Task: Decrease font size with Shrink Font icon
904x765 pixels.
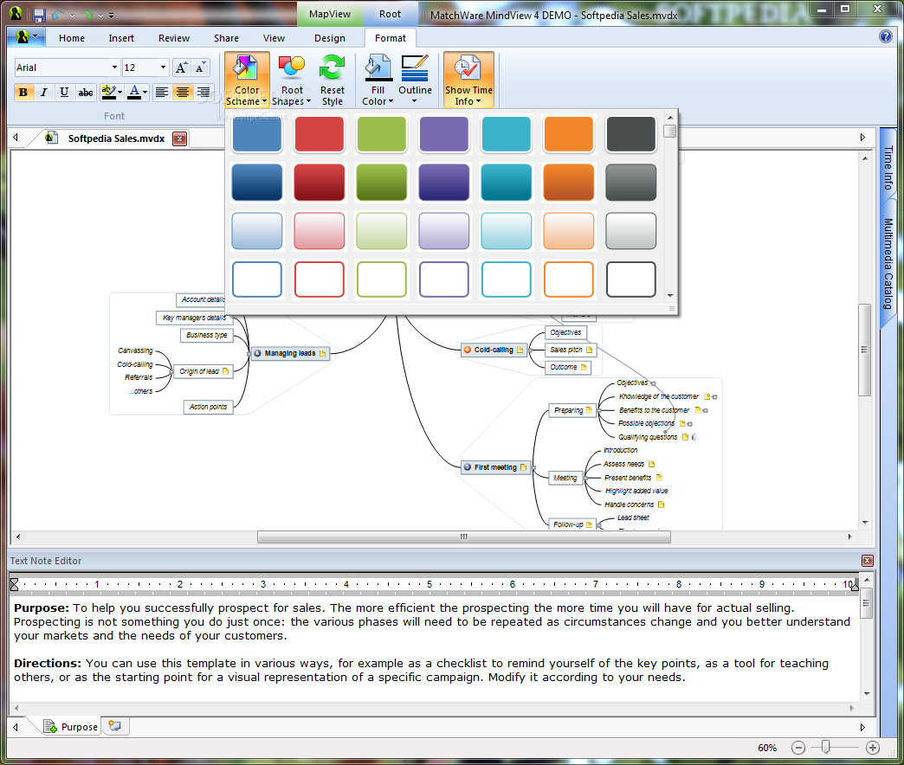Action: tap(199, 67)
